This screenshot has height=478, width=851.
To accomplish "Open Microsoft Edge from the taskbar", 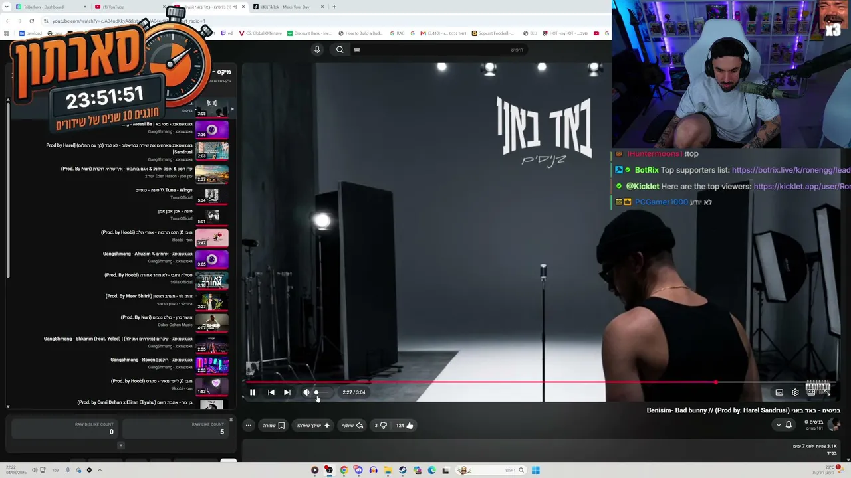I will (431, 470).
